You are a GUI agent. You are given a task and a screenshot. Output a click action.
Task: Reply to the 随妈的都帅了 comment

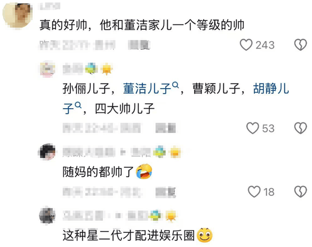166,192
